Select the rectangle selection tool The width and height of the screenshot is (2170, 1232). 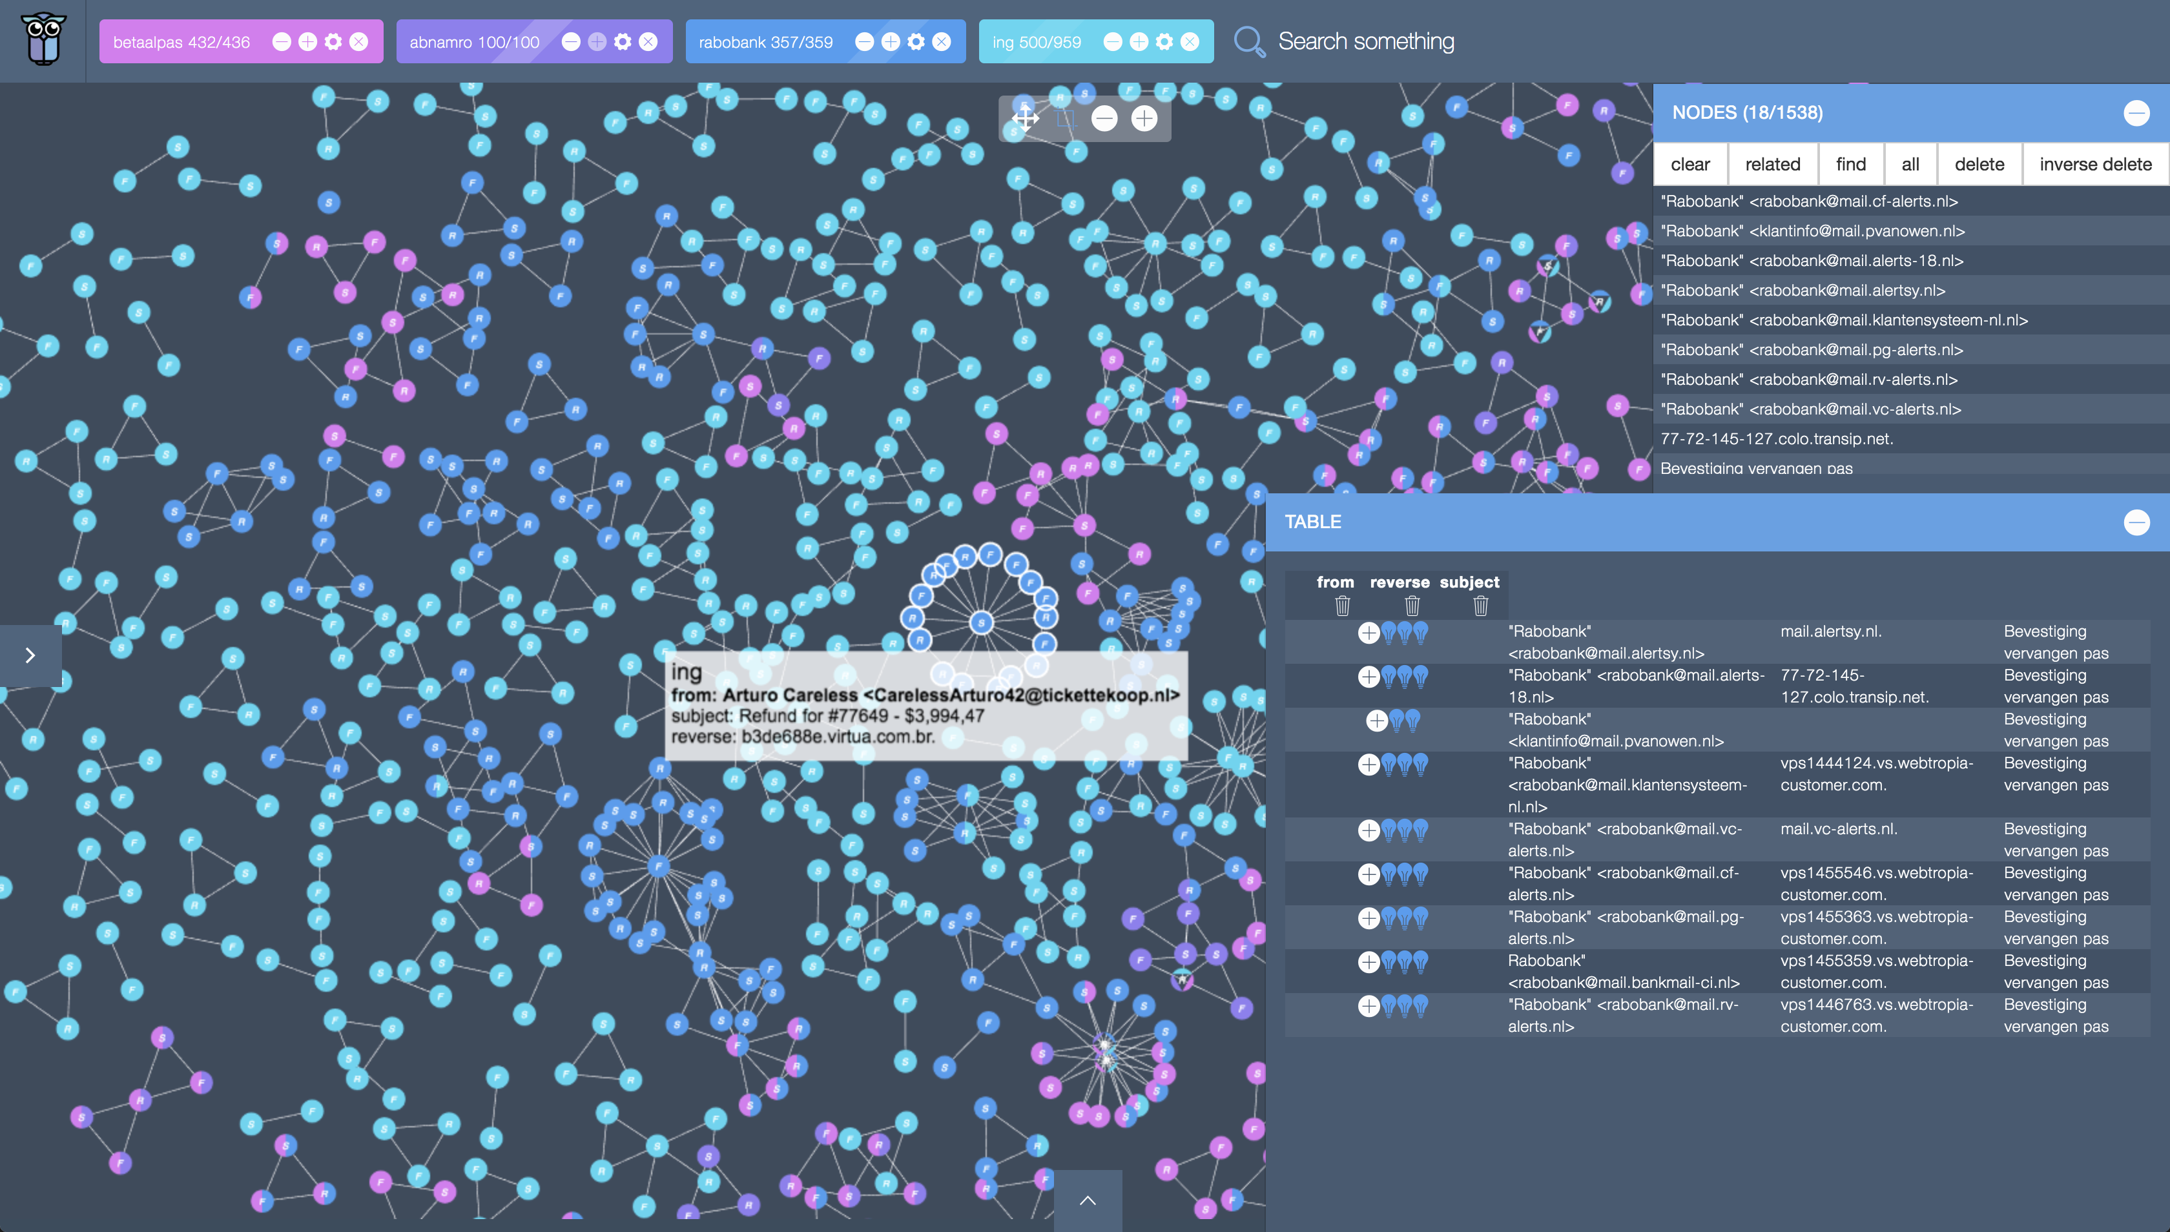tap(1066, 118)
